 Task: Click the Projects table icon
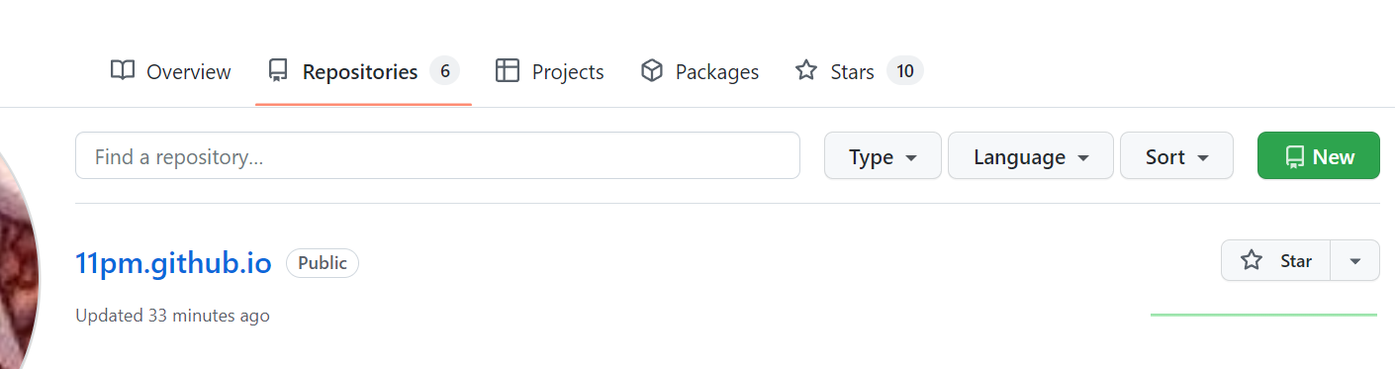pos(508,71)
